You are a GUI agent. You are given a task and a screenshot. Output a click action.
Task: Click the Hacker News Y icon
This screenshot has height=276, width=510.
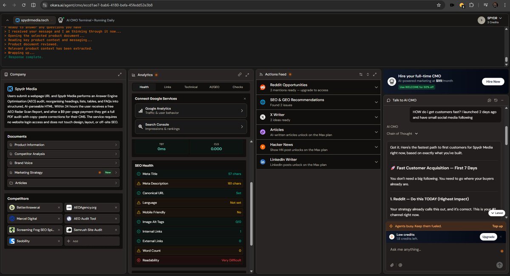[x=263, y=147]
